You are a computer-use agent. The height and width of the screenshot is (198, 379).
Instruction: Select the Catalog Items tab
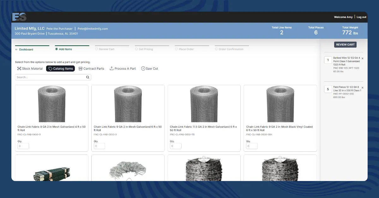61,68
